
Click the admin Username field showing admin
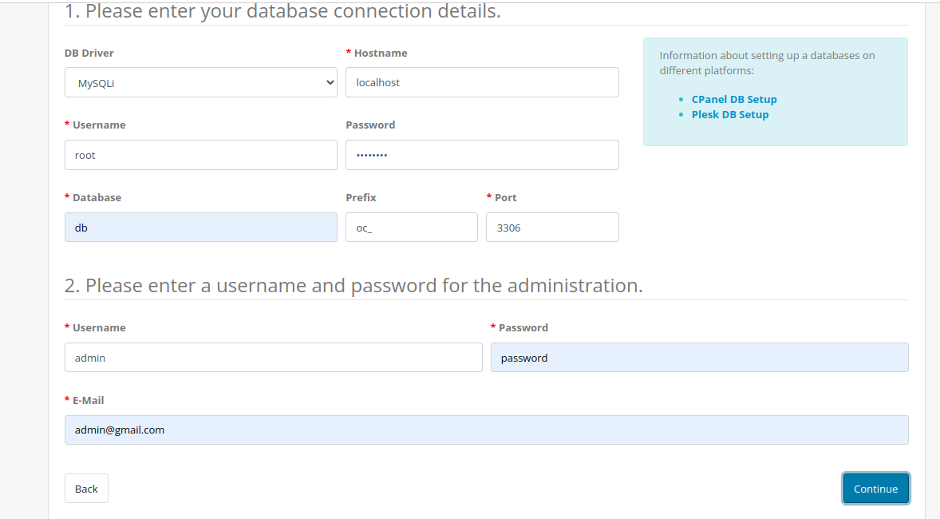pos(273,357)
